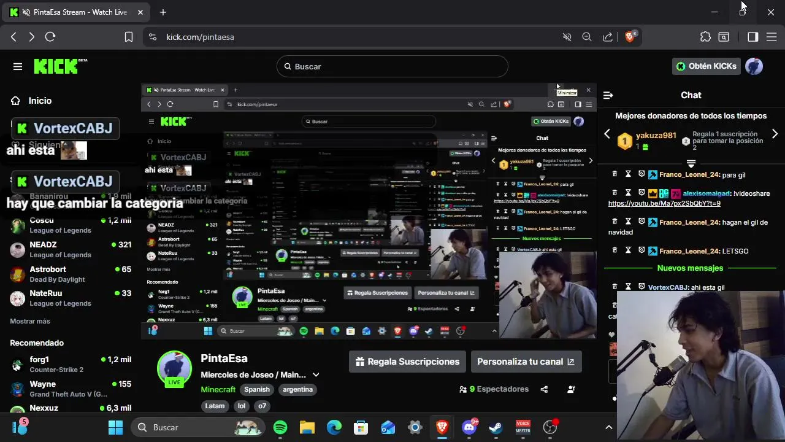Show hidden system tray icons
The width and height of the screenshot is (785, 442).
tap(609, 427)
